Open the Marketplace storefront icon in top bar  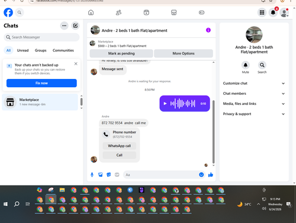click(174, 12)
